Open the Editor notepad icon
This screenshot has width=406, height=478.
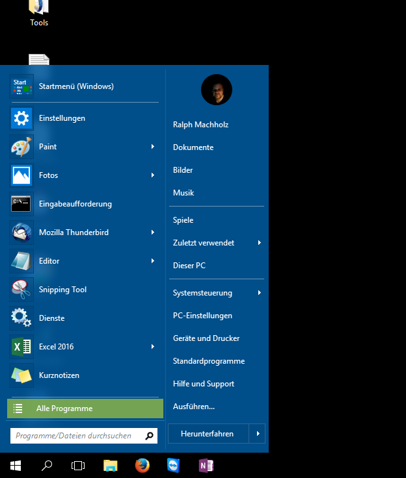pos(21,261)
